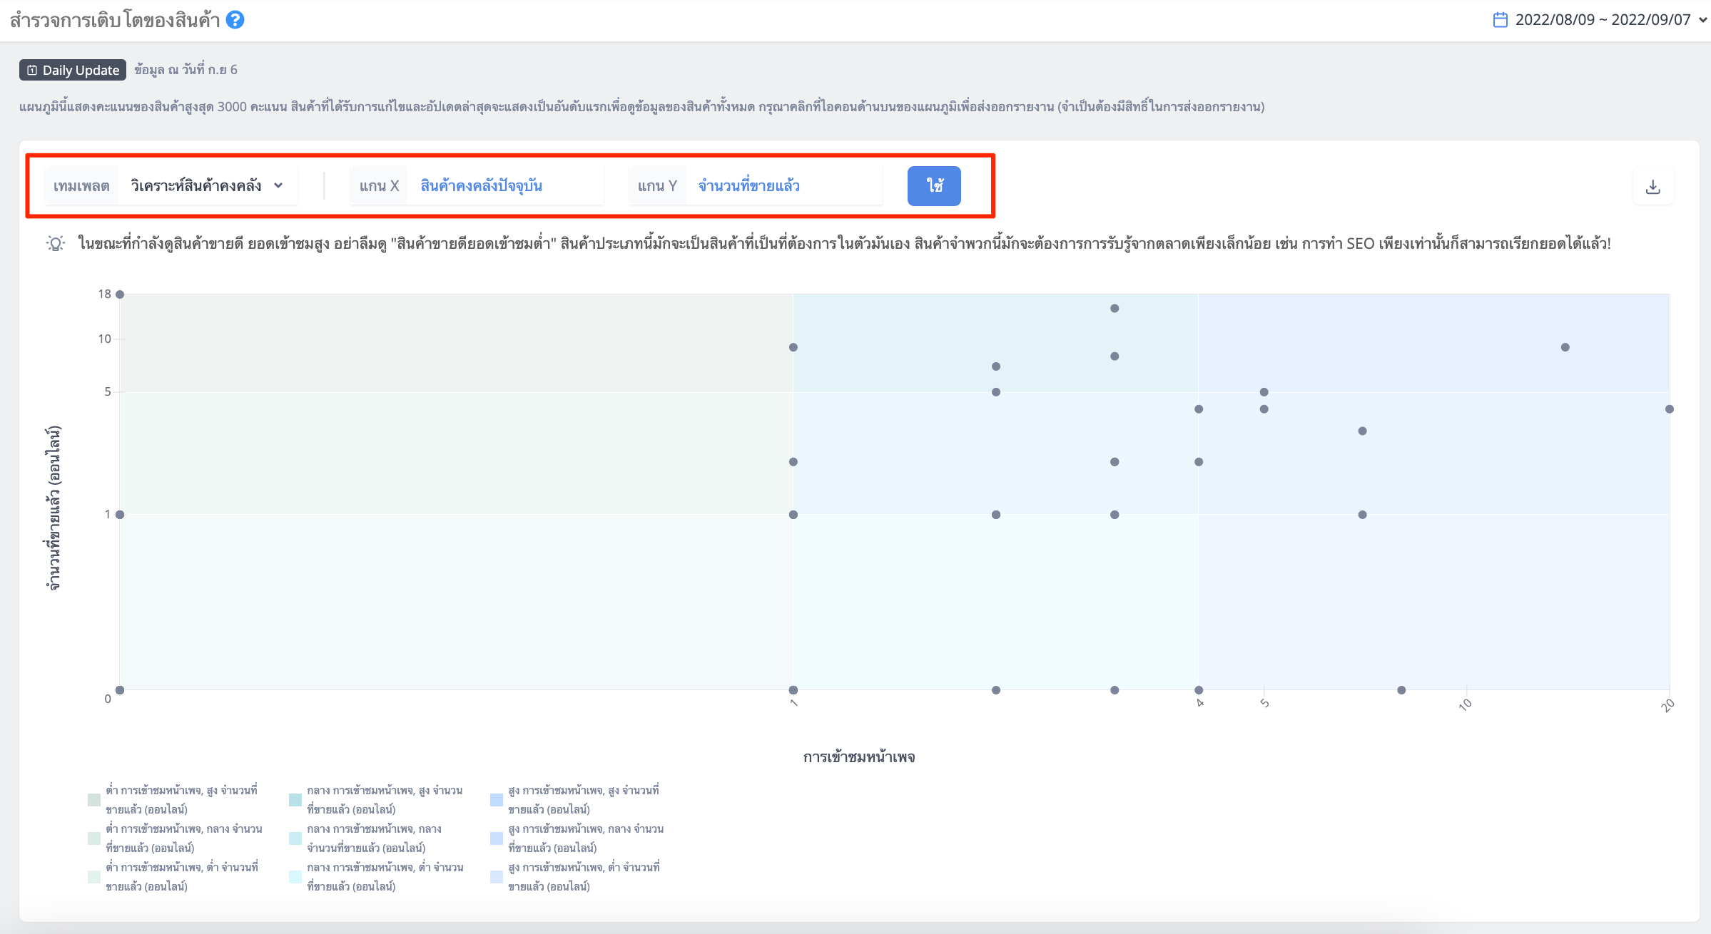Viewport: 1711px width, 934px height.
Task: Click the data point at origin zero
Action: tap(120, 690)
